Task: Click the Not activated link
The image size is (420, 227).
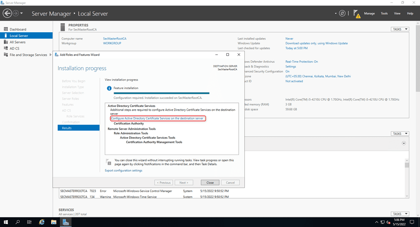Action: click(x=294, y=81)
